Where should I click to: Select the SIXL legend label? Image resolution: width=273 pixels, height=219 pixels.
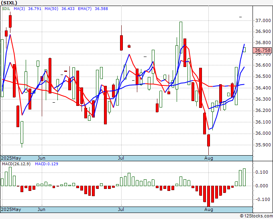(6, 9)
